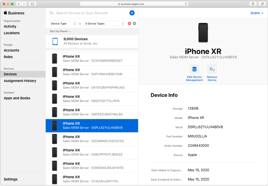The width and height of the screenshot is (268, 186).
Task: Open Roles in the sidebar
Action: tap(8, 57)
